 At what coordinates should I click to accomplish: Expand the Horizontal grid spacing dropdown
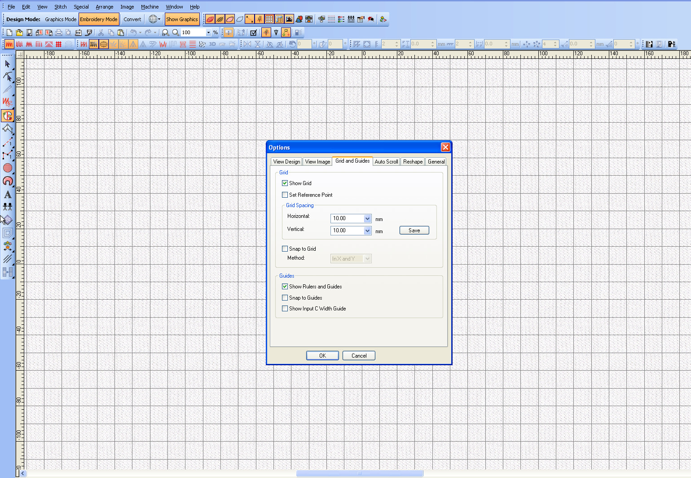367,219
